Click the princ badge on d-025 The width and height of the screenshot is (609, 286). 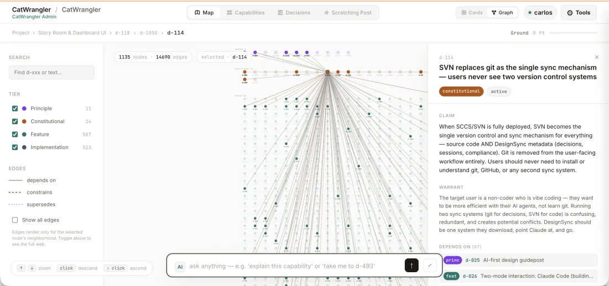point(452,260)
